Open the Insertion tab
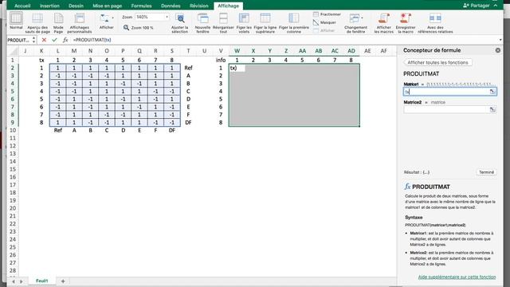 49,6
